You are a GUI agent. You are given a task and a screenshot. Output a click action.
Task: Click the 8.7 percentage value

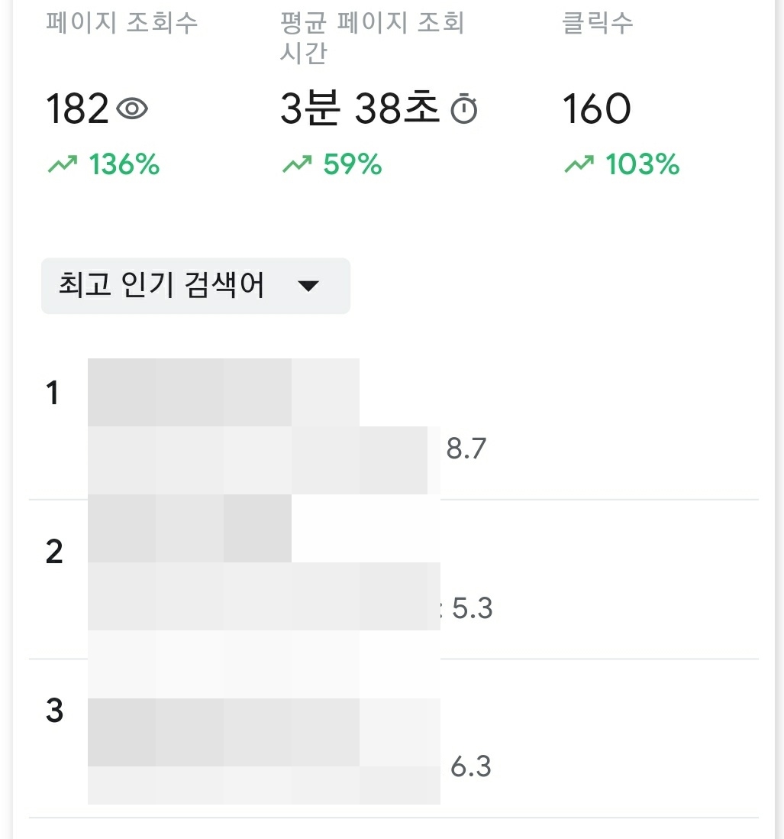466,449
